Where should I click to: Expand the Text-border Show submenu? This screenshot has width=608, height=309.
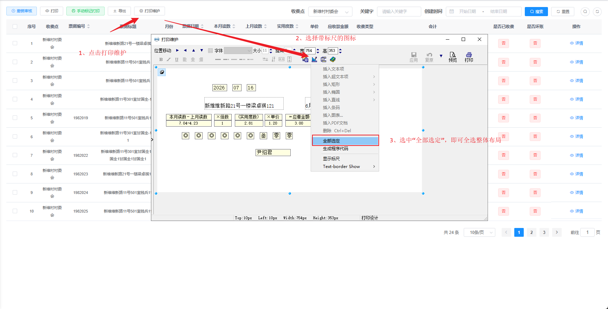pyautogui.click(x=345, y=166)
